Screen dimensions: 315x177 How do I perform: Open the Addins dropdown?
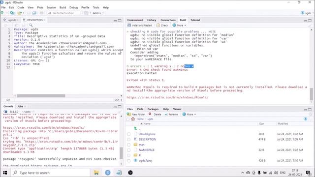click(x=98, y=13)
